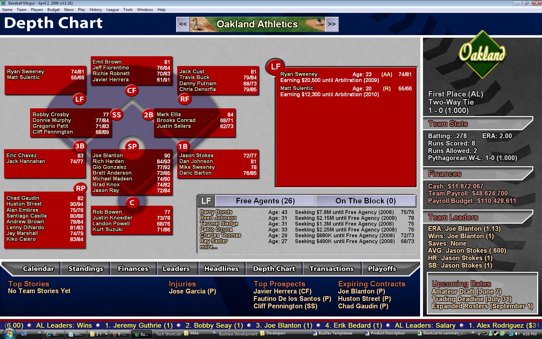Click the SS shortstop marker icon
The width and height of the screenshot is (542, 339).
click(x=117, y=115)
